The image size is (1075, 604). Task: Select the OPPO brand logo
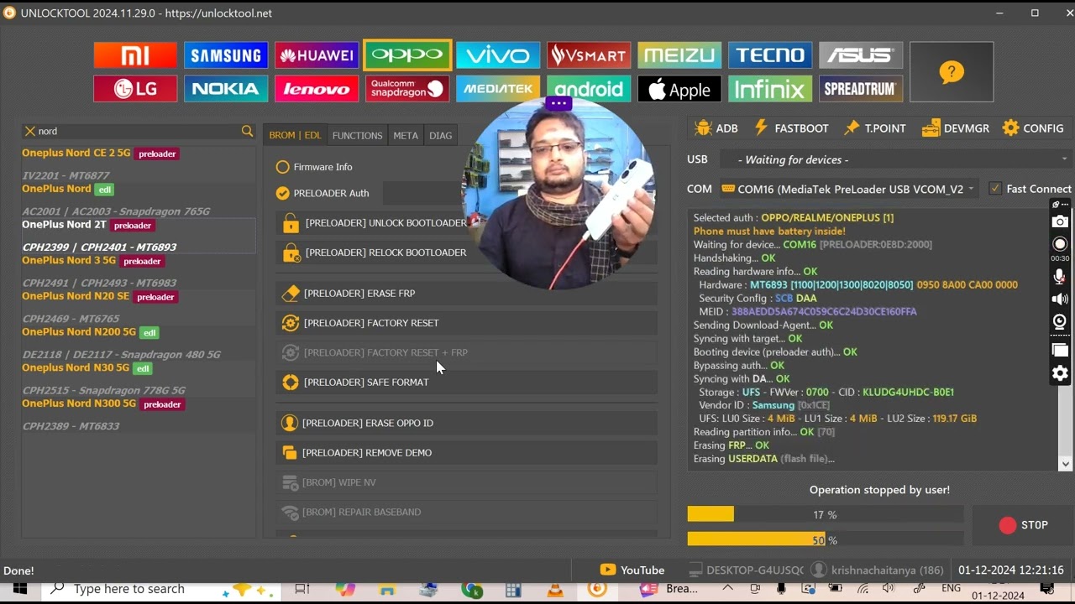pyautogui.click(x=407, y=55)
